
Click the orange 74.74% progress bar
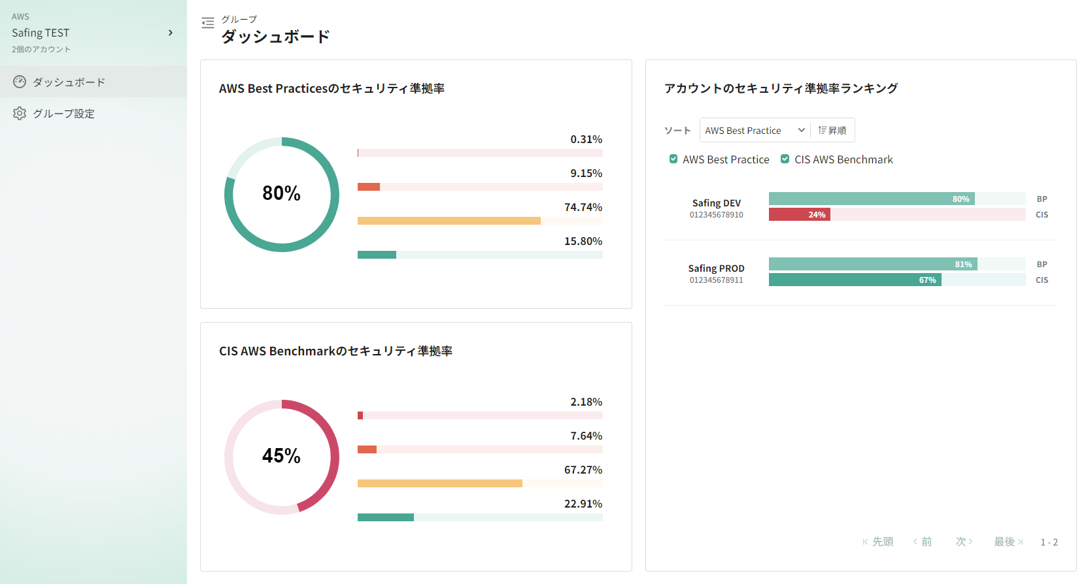click(x=449, y=221)
